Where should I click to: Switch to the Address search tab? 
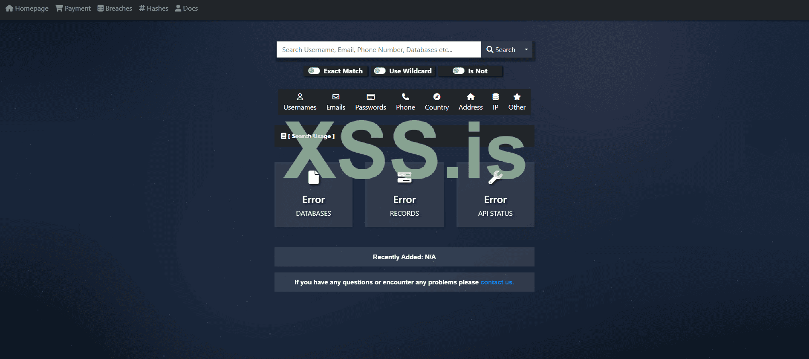click(471, 102)
